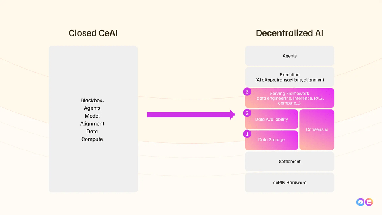Click the Settlement layer box
The width and height of the screenshot is (382, 215).
[290, 162]
